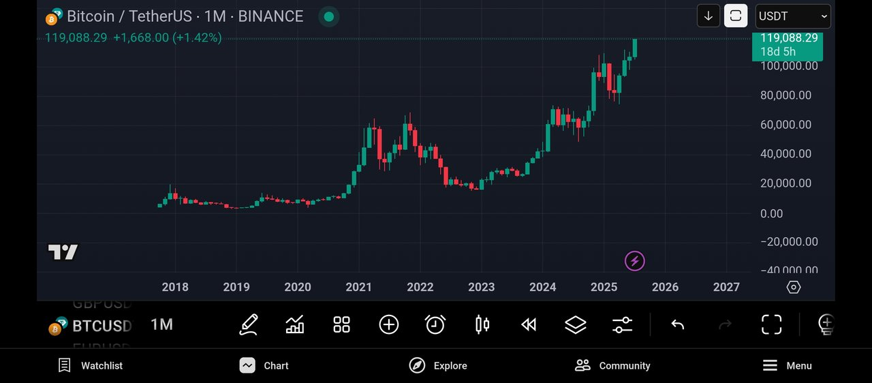
Task: Click the 0.00 price axis label
Action: point(771,213)
